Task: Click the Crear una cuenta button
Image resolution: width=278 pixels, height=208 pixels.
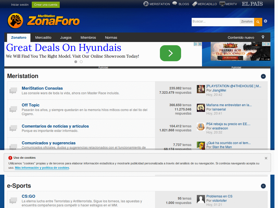Action: 46,5
